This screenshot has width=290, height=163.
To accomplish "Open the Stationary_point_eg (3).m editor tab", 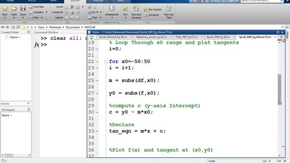I will [151, 37].
